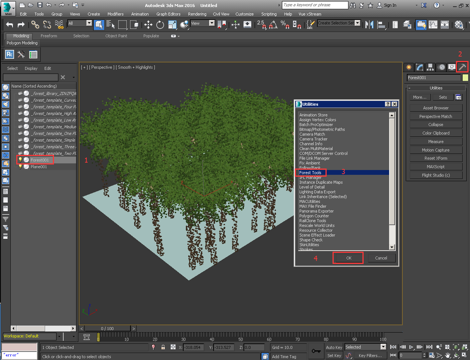
Task: Open the Utilities command panel tab
Action: click(x=462, y=67)
